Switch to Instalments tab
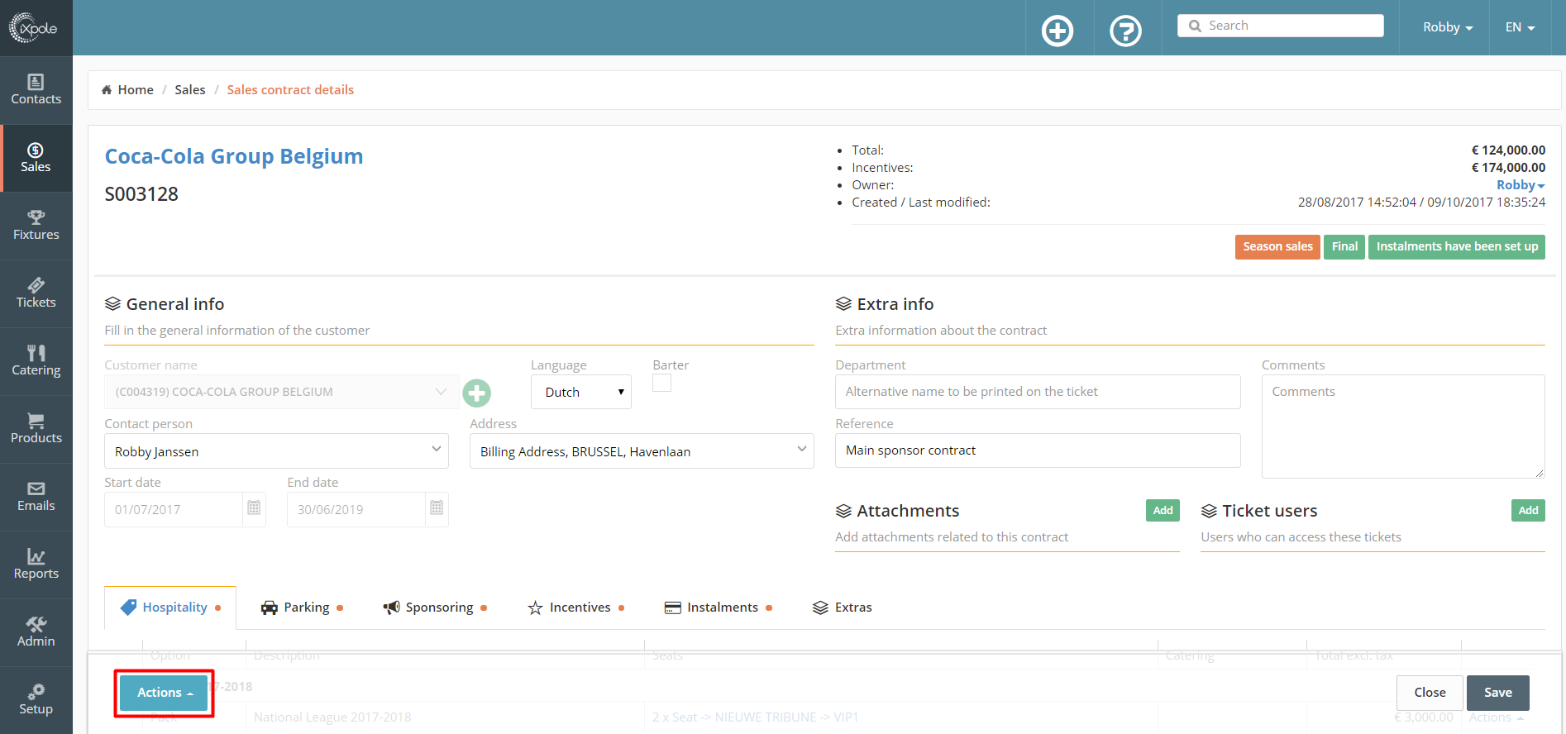This screenshot has width=1566, height=734. point(718,608)
